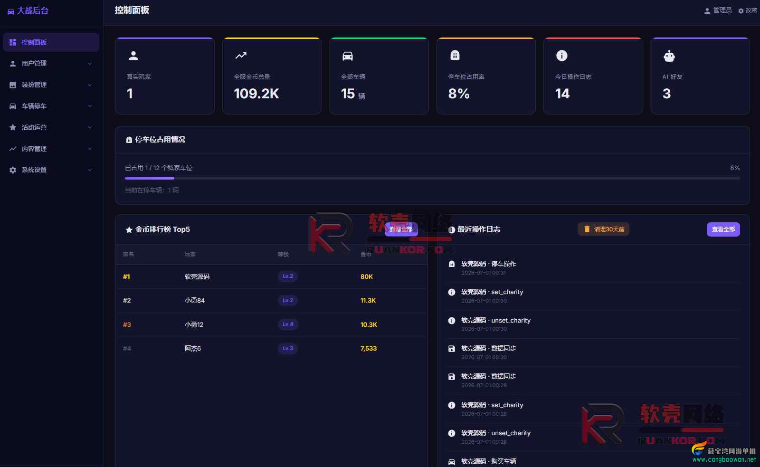This screenshot has width=760, height=467.
Task: Click the garage icon beside 停车位占用情况
Action: coord(129,140)
